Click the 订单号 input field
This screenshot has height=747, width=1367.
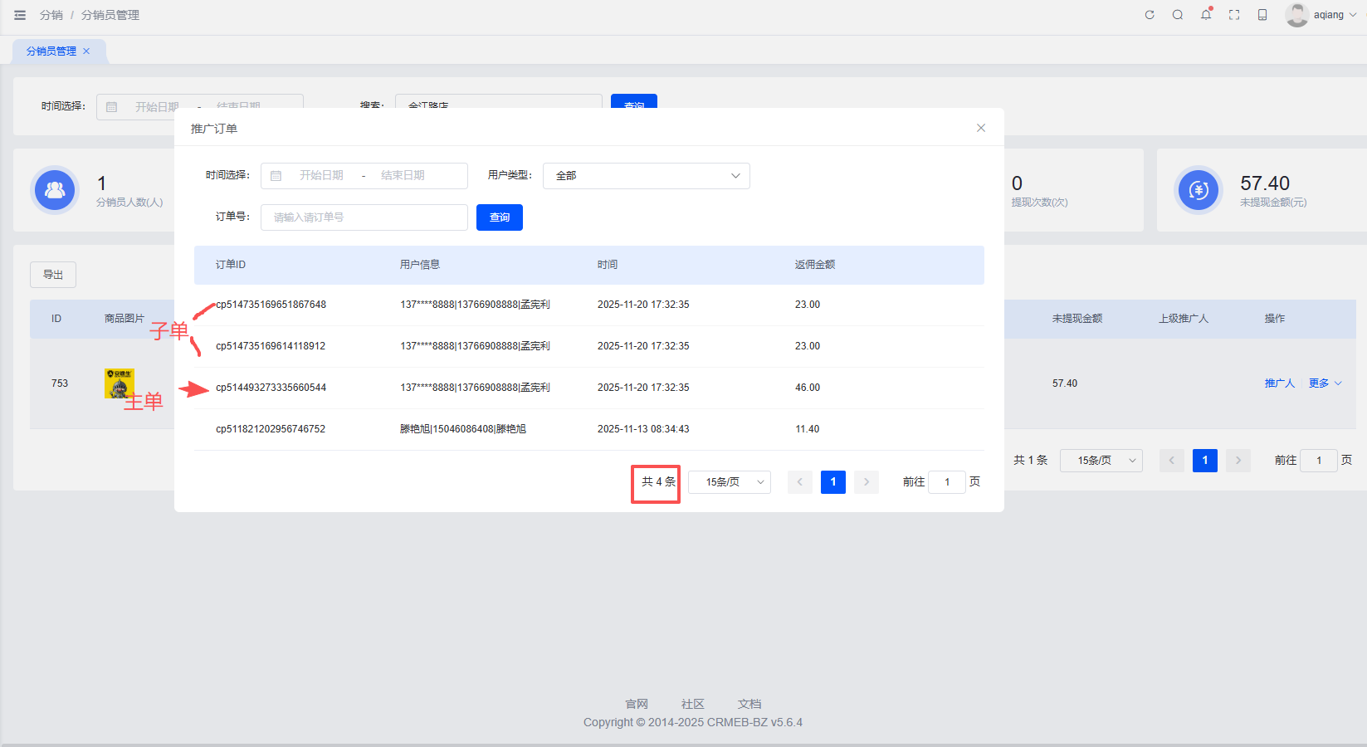pos(364,217)
